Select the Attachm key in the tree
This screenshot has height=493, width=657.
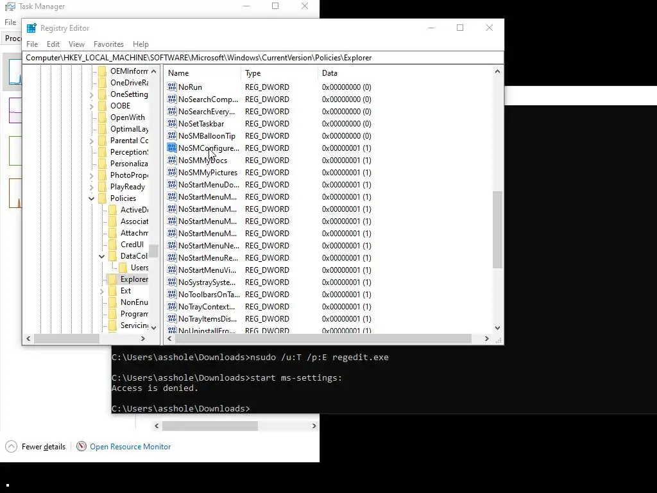click(x=134, y=232)
